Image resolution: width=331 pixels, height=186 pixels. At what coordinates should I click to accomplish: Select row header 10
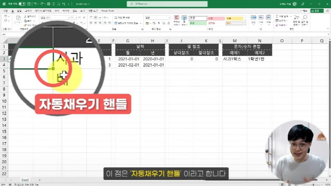point(4,101)
